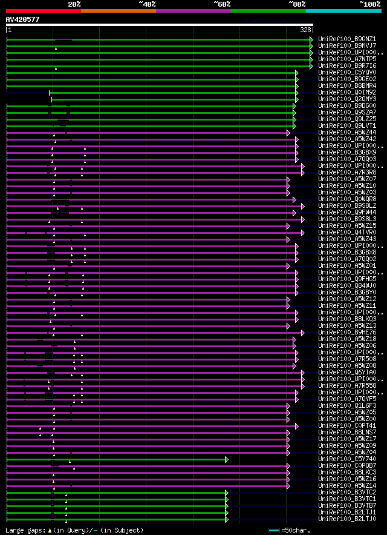Click the red 20% legend color segment
The height and width of the screenshot is (535, 387).
pos(44,11)
